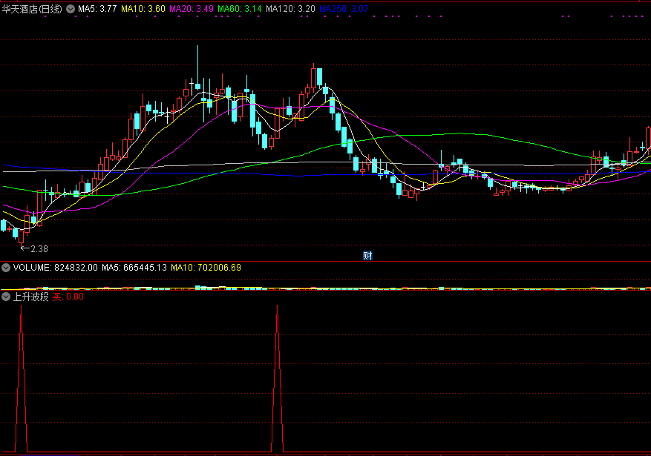Click the MA10: 3.60 label
This screenshot has height=456, width=651.
(x=143, y=9)
